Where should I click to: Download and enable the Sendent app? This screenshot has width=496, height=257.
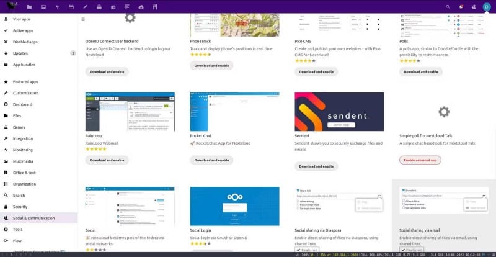coord(316,166)
